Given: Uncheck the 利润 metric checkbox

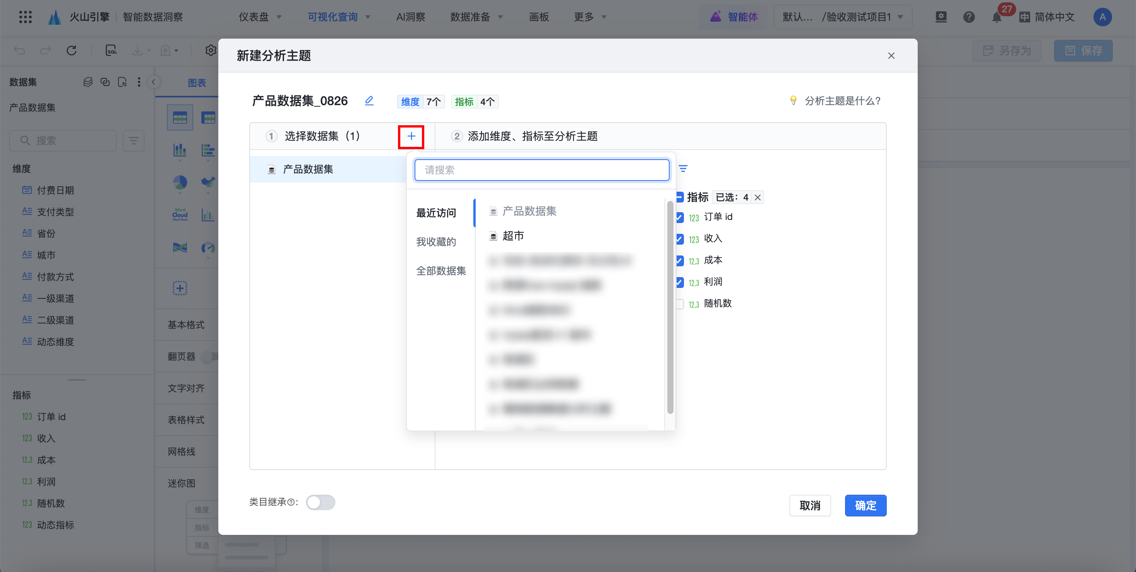Looking at the screenshot, I should (680, 282).
